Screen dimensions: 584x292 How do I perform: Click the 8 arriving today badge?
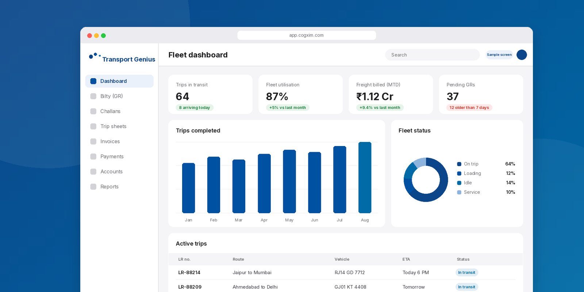point(195,108)
